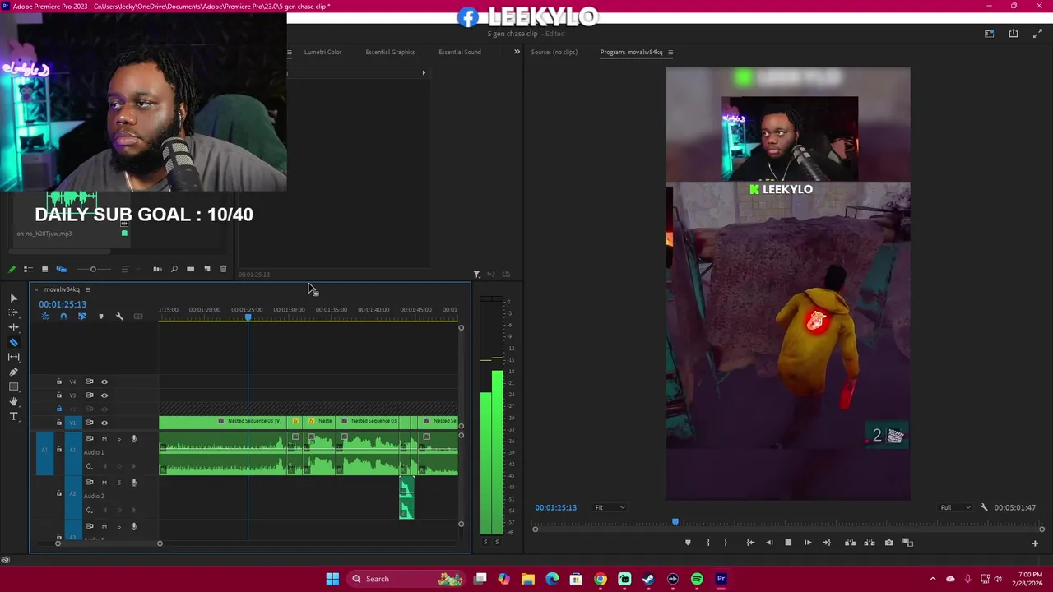The image size is (1053, 592).
Task: Expand hidden panel tabs chevron
Action: (x=517, y=52)
